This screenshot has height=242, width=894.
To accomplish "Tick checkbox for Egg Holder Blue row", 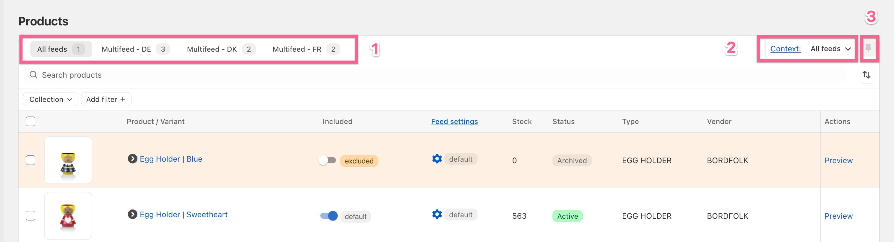I will [x=31, y=160].
